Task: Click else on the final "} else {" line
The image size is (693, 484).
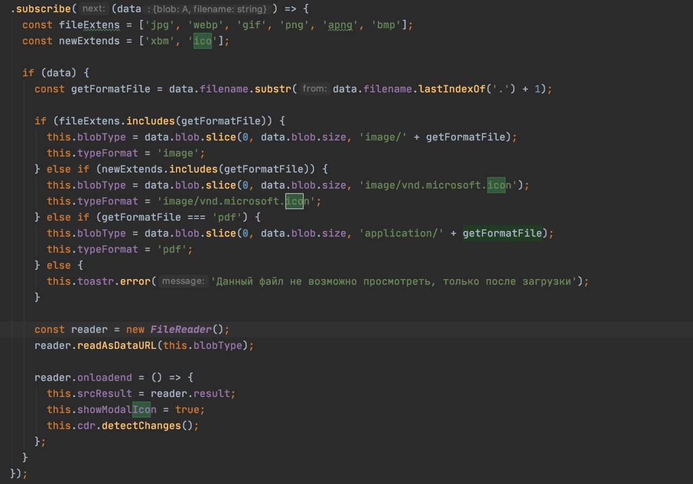Action: click(x=59, y=265)
